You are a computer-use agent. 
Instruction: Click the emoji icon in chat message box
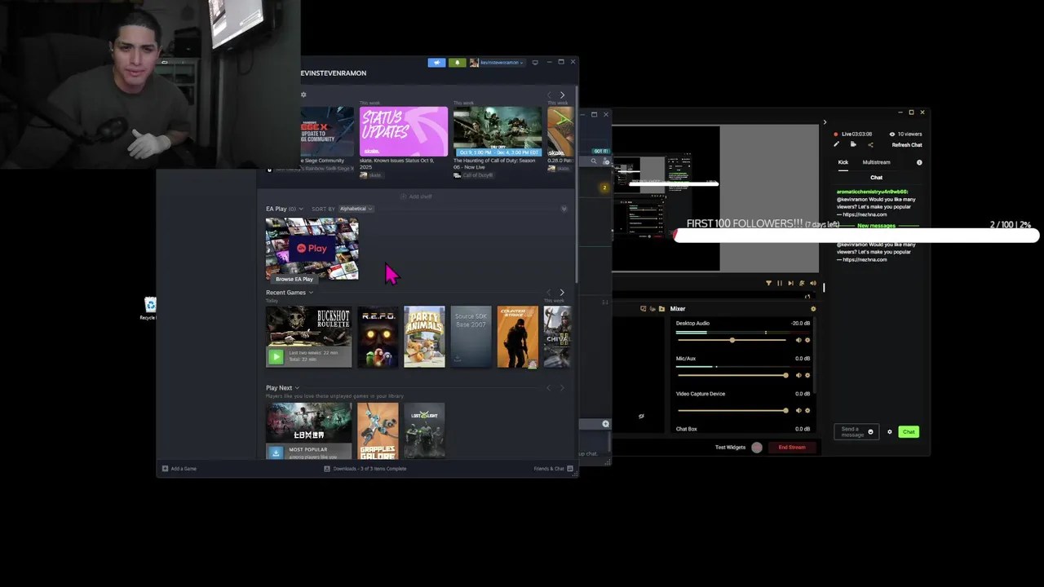point(870,432)
